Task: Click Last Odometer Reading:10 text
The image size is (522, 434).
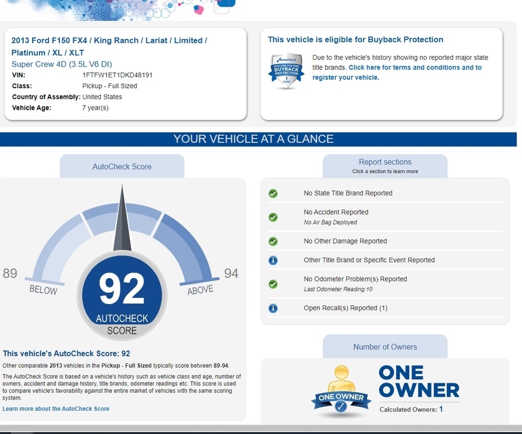Action: coord(338,289)
